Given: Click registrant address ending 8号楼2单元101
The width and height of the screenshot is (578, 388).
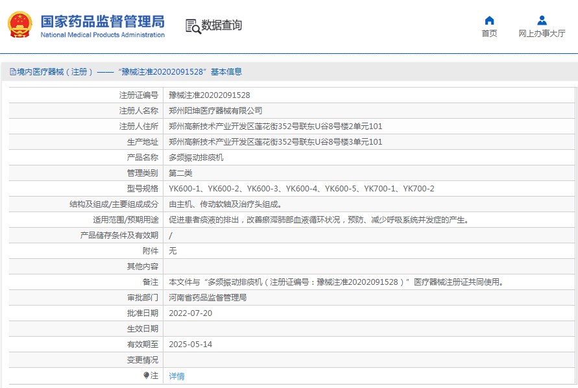Looking at the screenshot, I should [275, 127].
